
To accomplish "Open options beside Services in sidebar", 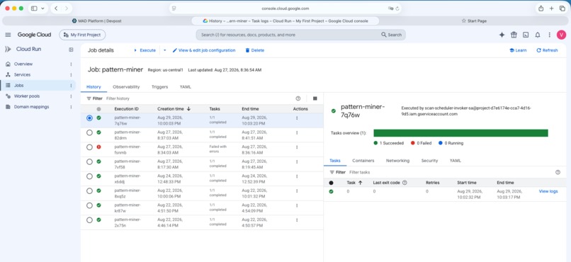I will tap(71, 74).
